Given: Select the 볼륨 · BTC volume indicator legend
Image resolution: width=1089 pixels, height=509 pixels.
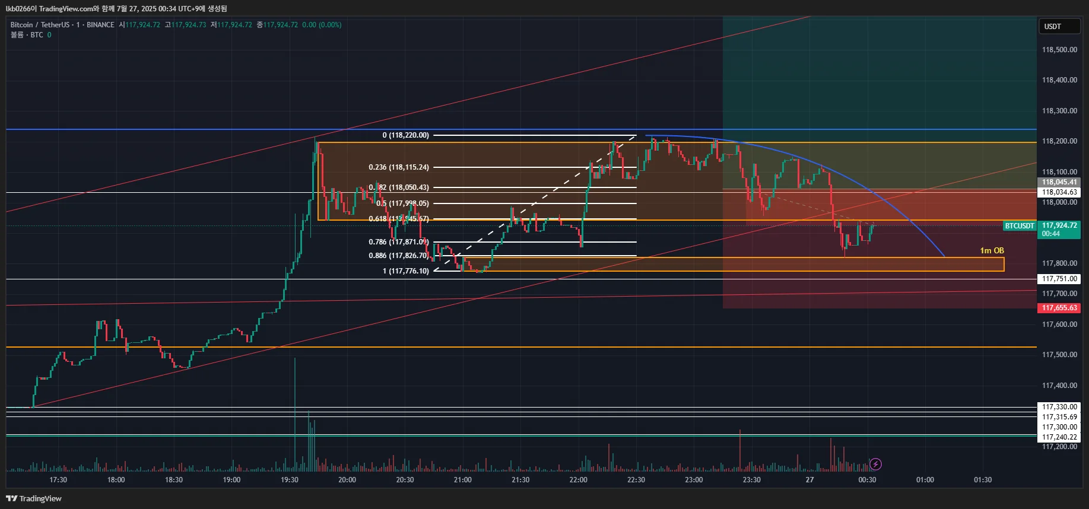Looking at the screenshot, I should 31,35.
